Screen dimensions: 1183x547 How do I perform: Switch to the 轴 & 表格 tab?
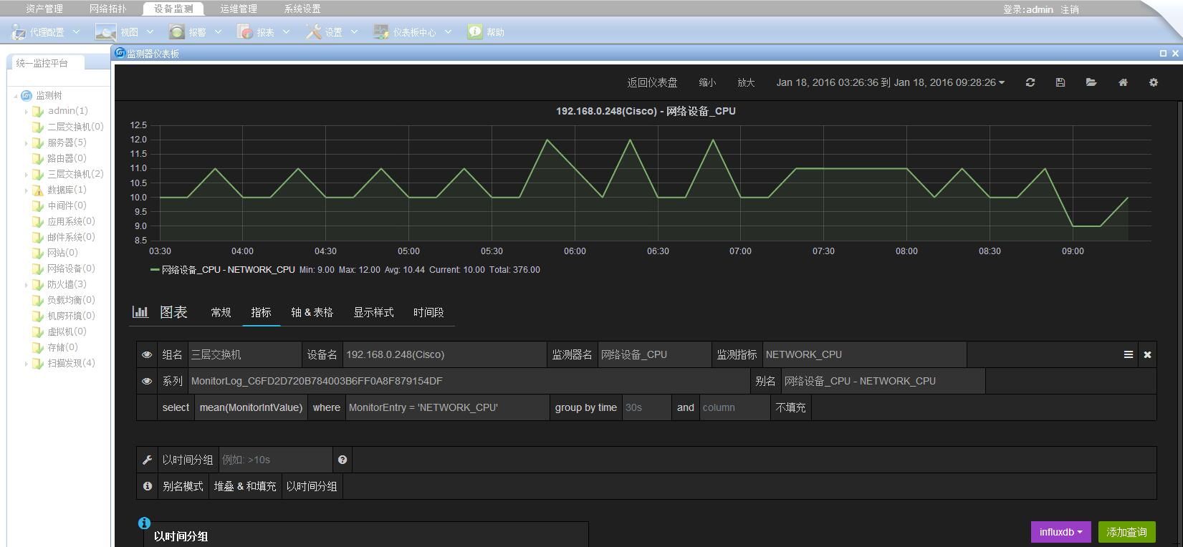tap(312, 312)
